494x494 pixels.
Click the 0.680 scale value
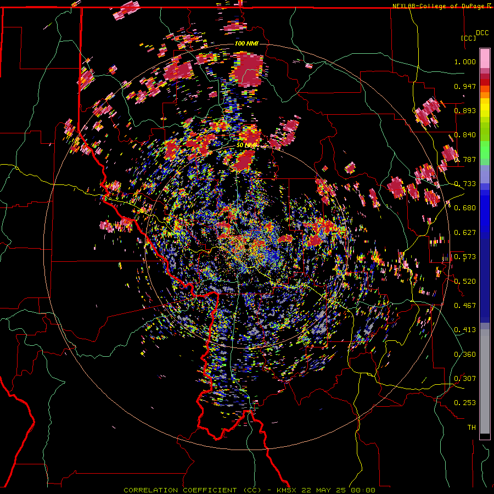point(465,208)
